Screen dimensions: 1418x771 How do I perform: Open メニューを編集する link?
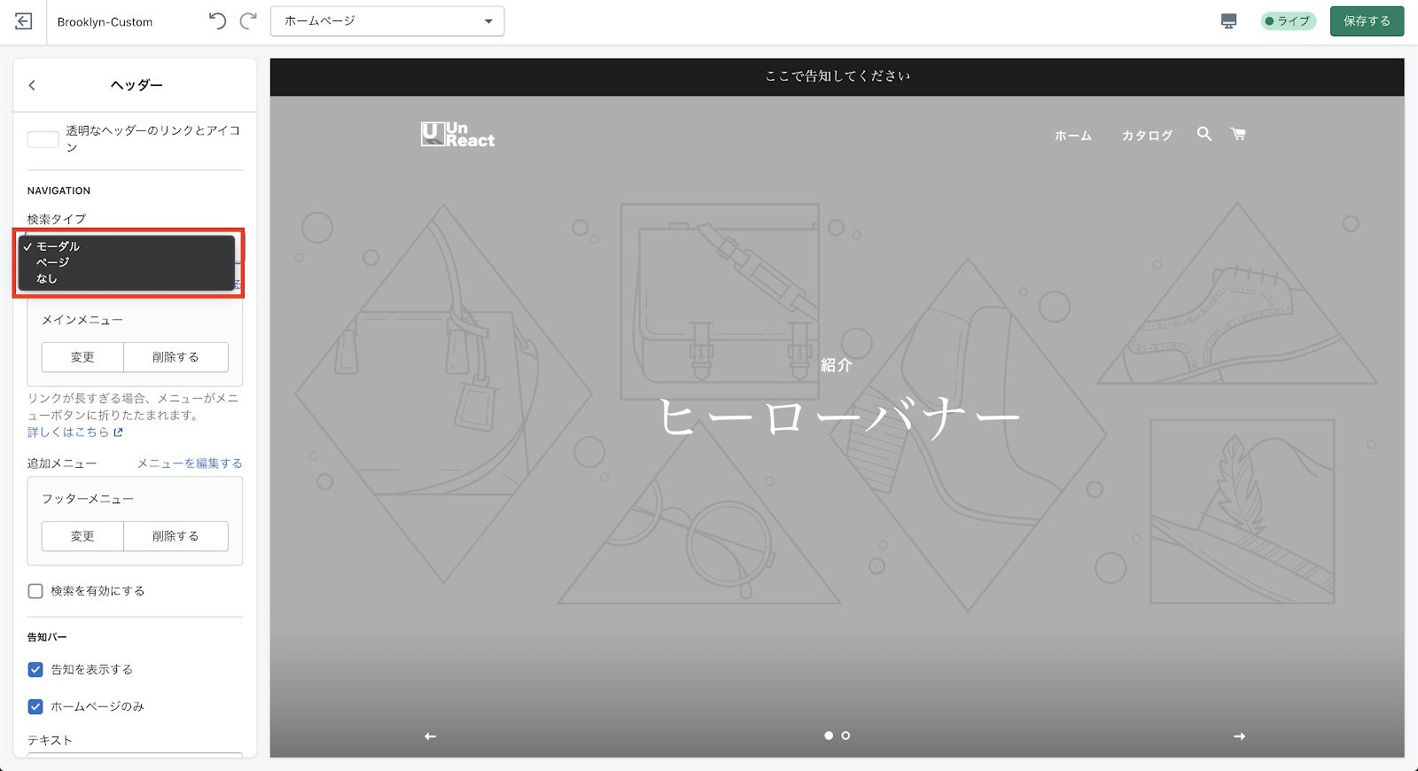tap(190, 463)
